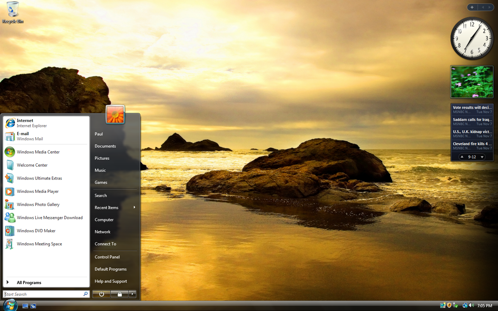Screen dimensions: 498x311
Task: Start Windows DVD Maker
Action: click(x=46, y=231)
